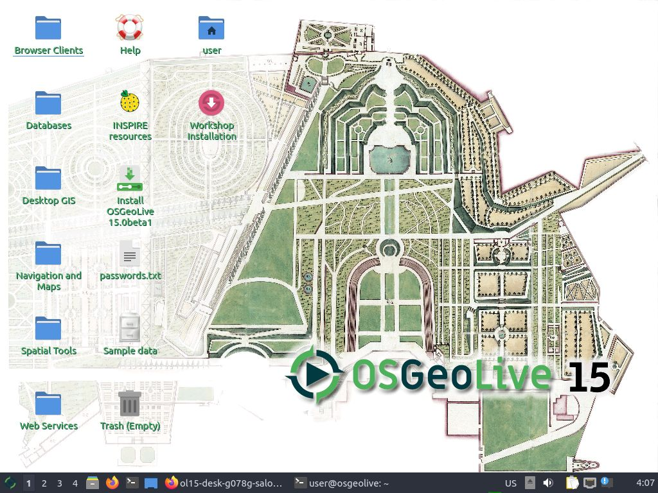
Task: Open the Spatial Tools folder
Action: click(x=48, y=329)
